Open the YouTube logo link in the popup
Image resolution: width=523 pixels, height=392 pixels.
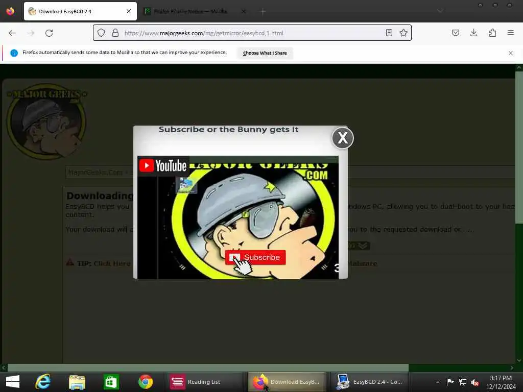coord(163,166)
